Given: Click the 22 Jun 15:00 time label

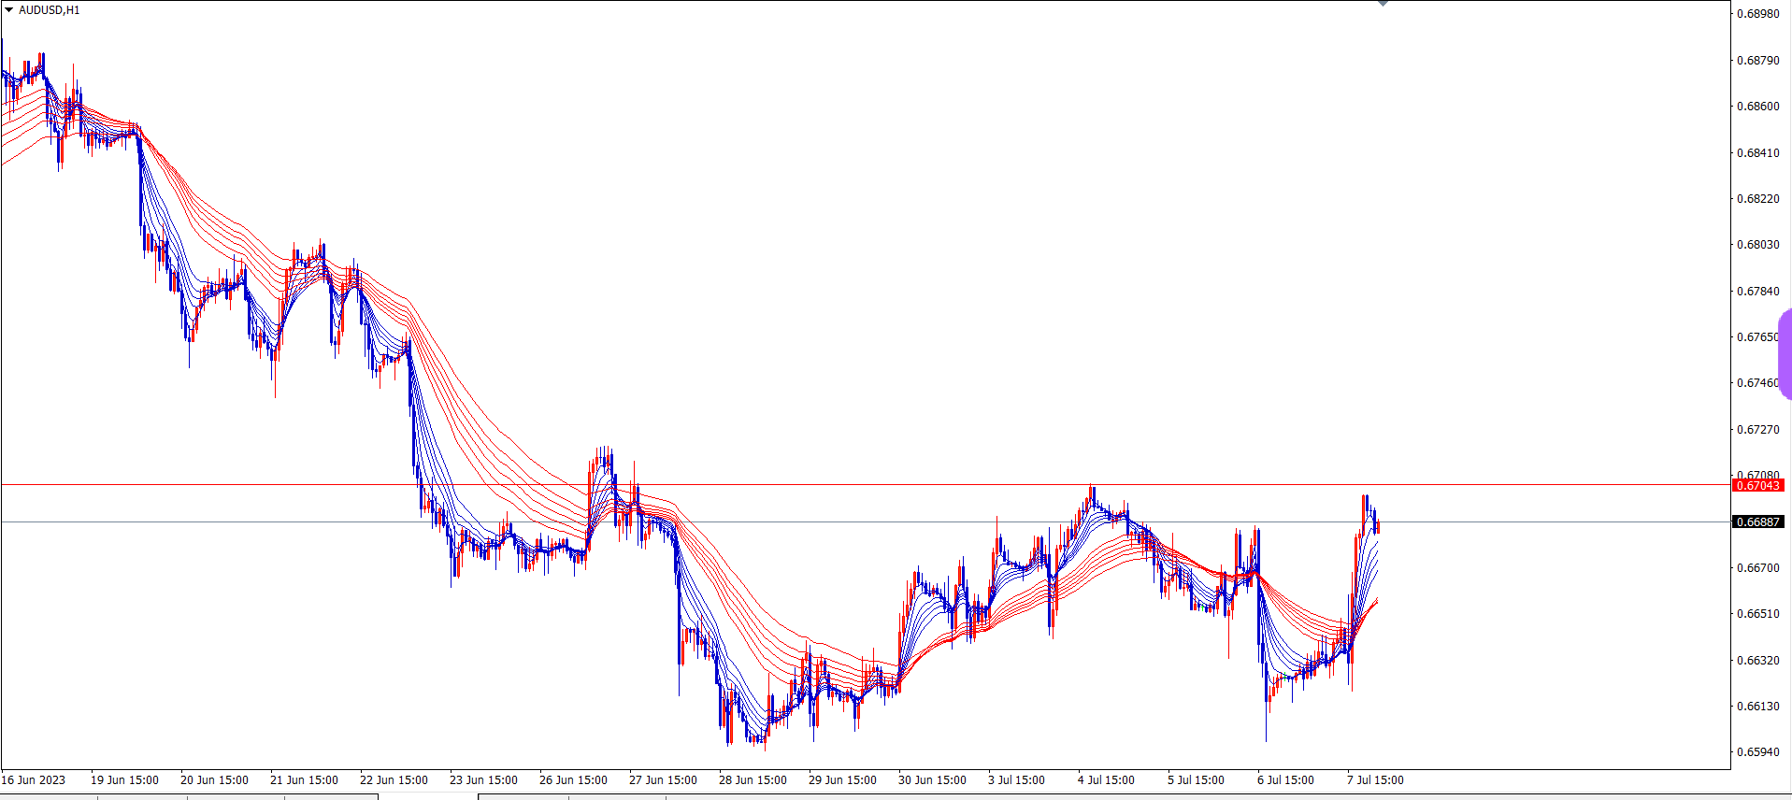Looking at the screenshot, I should pos(394,780).
